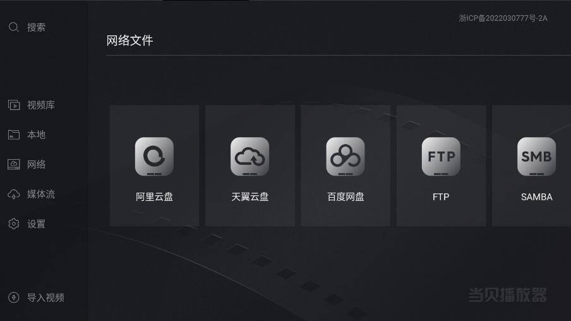The width and height of the screenshot is (571, 321).
Task: Open the 天翼云盘 cloud icon
Action: 250,156
